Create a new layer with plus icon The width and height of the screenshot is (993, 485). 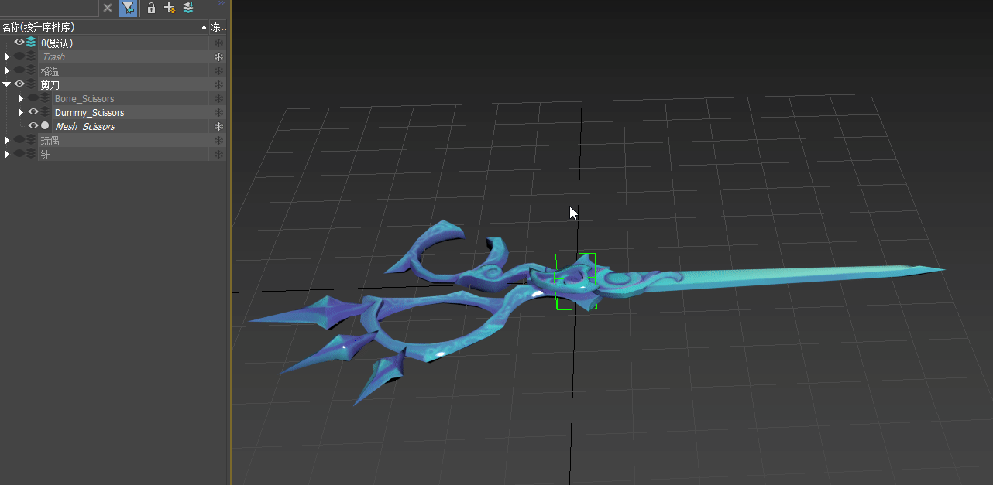pyautogui.click(x=170, y=8)
